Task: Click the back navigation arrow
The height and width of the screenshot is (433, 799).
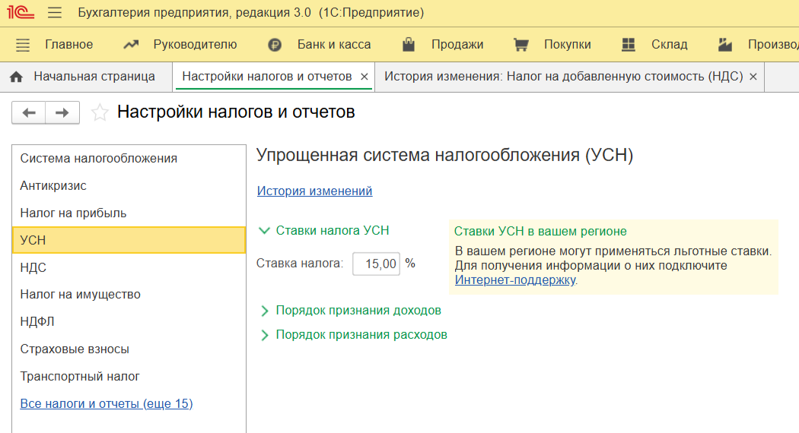Action: click(29, 113)
